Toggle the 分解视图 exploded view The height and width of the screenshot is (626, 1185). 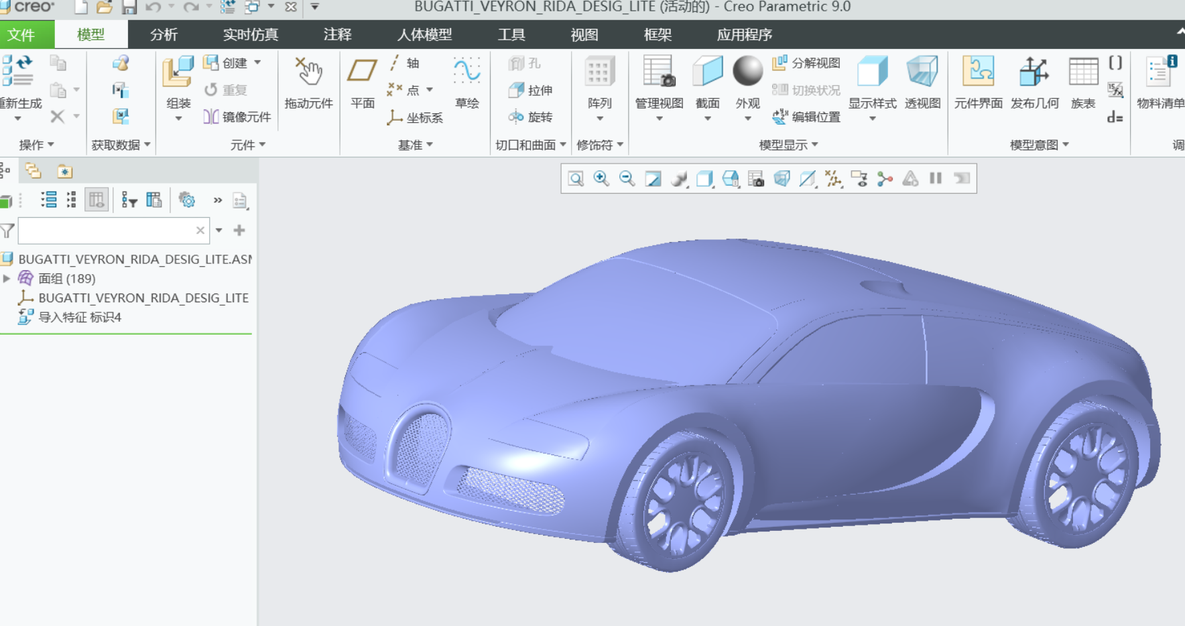(806, 63)
